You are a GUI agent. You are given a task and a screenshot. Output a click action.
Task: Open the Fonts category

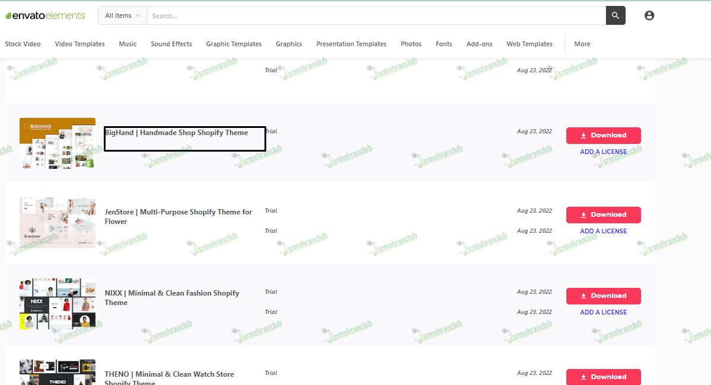(x=444, y=44)
